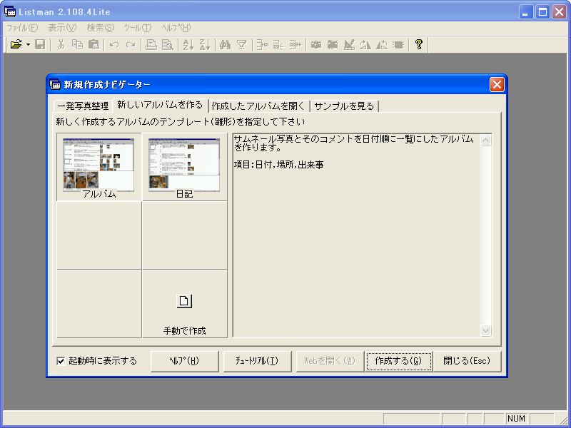
Task: Click the チュートリアル(T) button
Action: tap(257, 361)
